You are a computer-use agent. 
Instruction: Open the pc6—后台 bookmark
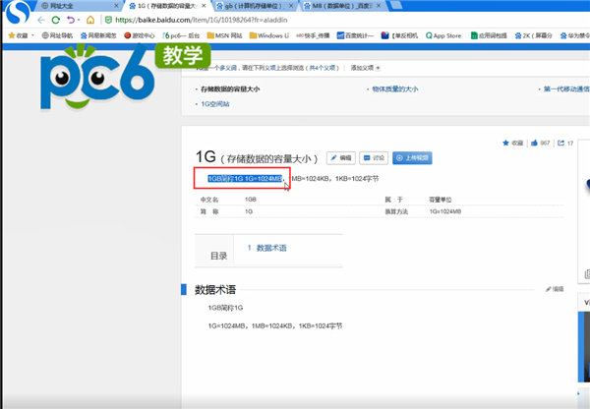tap(181, 35)
